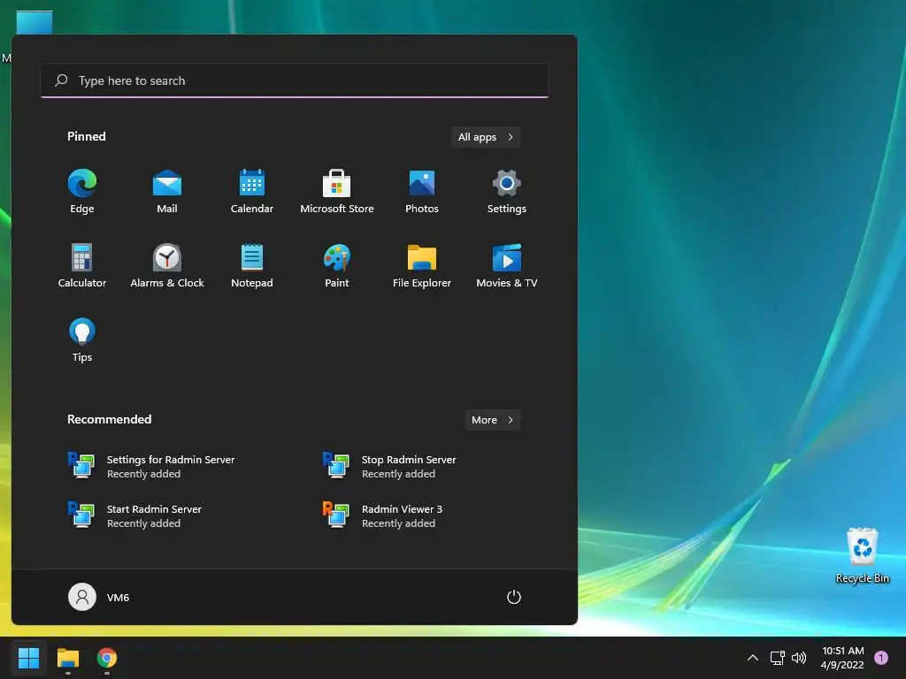Viewport: 906px width, 679px height.
Task: Show hidden icons in system tray
Action: pyautogui.click(x=753, y=658)
